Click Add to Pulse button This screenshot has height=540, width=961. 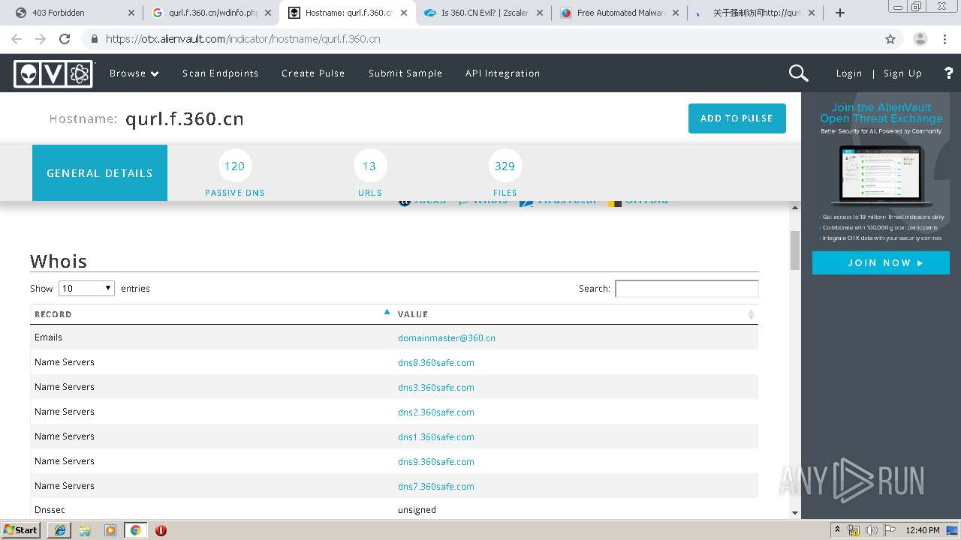737,118
